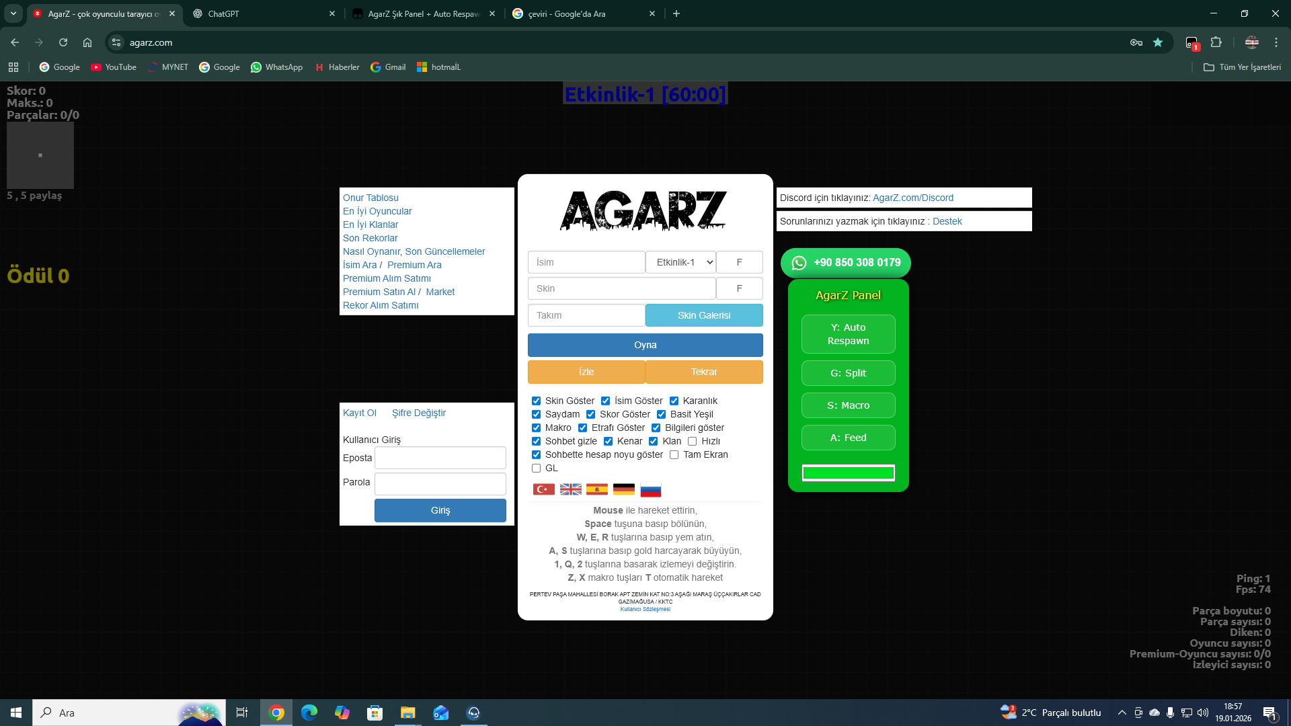
Task: Enable the Hızlı checkbox
Action: [x=692, y=442]
